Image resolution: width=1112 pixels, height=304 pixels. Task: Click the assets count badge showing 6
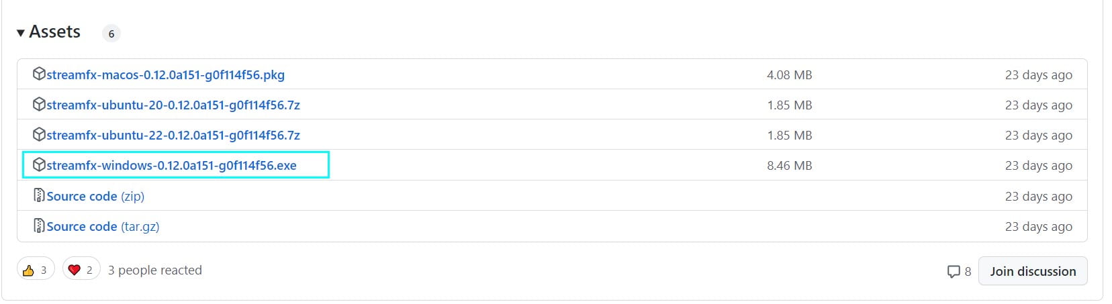111,34
